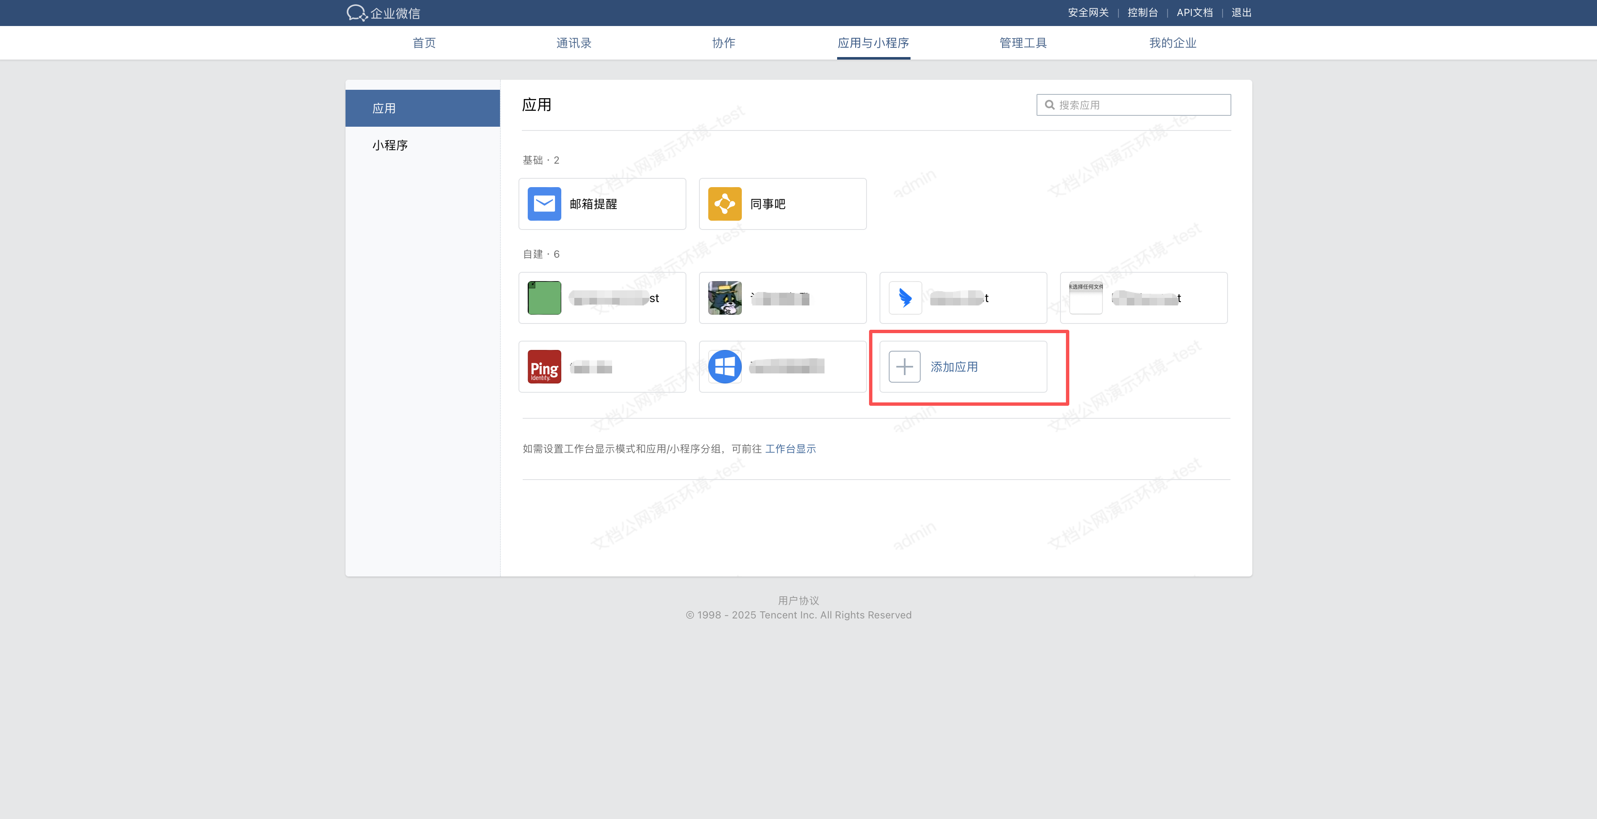Open the API文档 link in header
1597x819 pixels.
tap(1194, 13)
